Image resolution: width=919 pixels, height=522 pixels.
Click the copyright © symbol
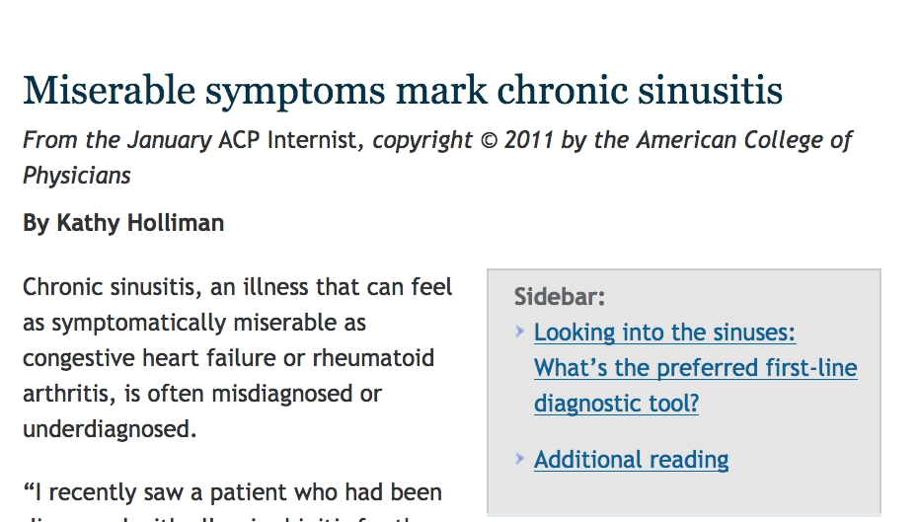489,141
